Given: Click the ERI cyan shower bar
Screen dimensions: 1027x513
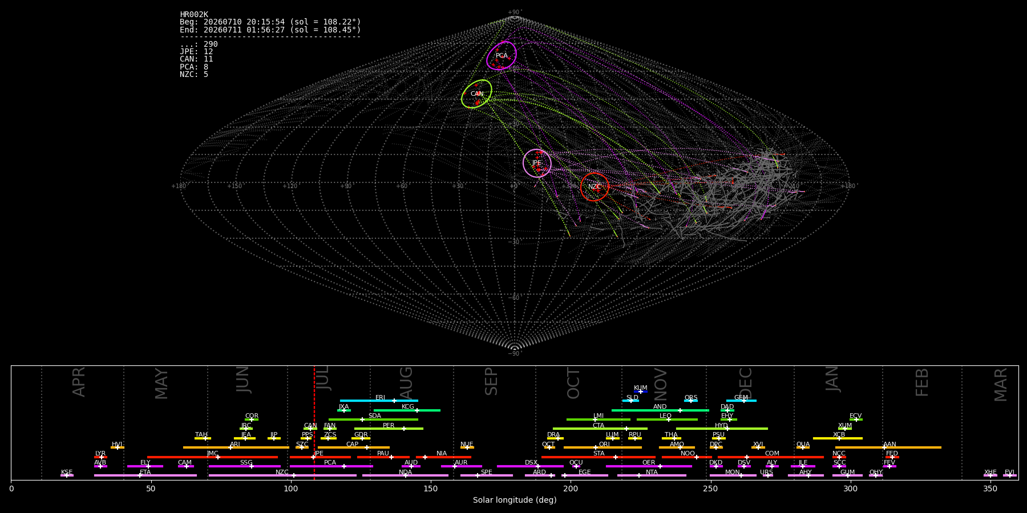Looking at the screenshot, I should 379,401.
